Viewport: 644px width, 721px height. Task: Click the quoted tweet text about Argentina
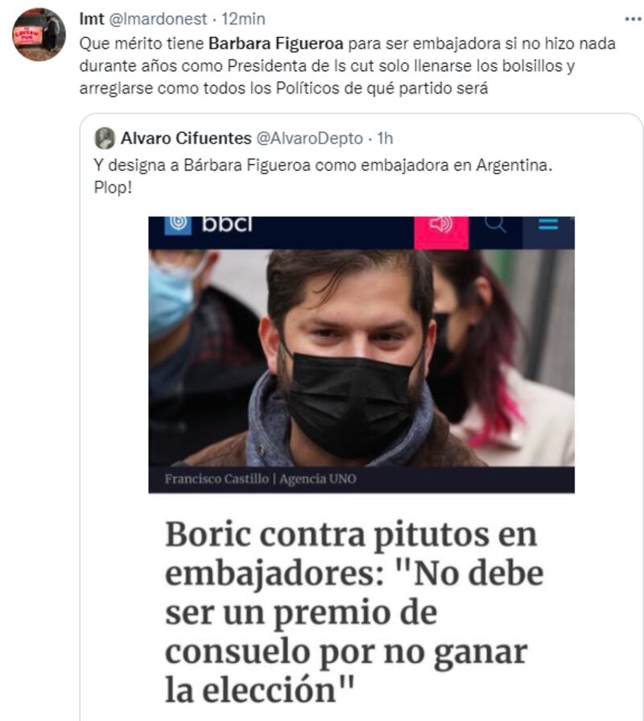[323, 176]
